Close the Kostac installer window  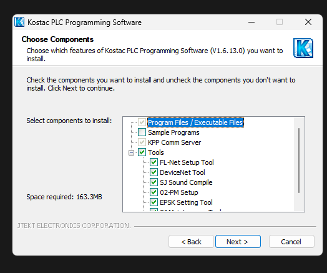[308, 22]
